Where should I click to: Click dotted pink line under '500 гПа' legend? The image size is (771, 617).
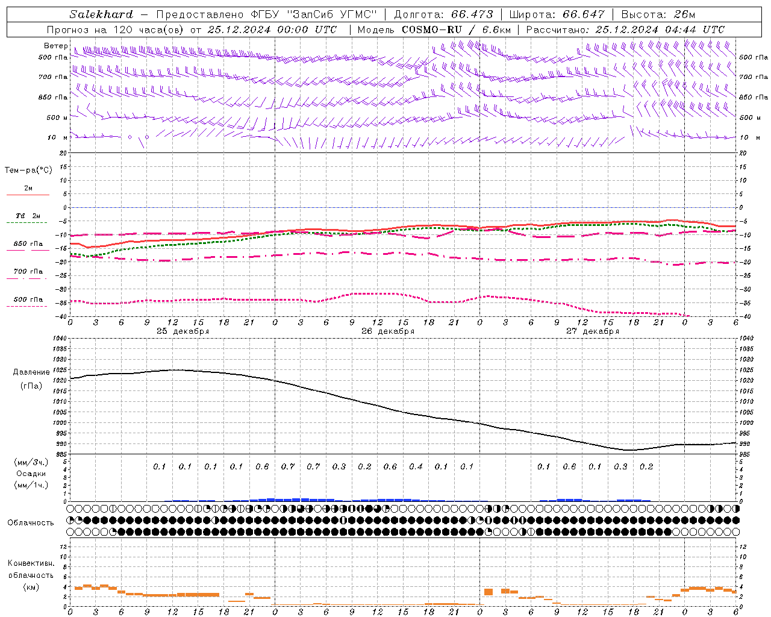click(x=28, y=307)
